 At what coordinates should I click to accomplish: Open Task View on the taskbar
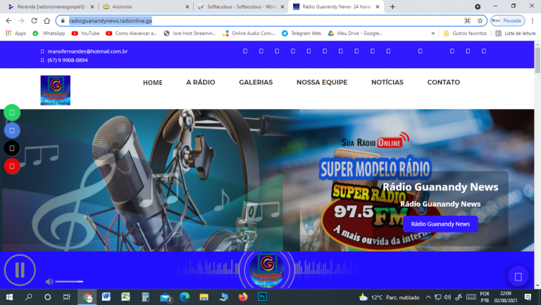click(x=67, y=297)
